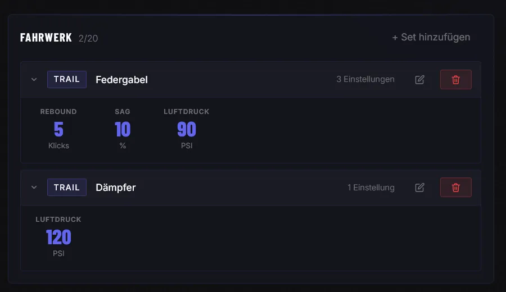Click the Rebound value 5 Klicks
The width and height of the screenshot is (506, 292).
click(x=58, y=130)
